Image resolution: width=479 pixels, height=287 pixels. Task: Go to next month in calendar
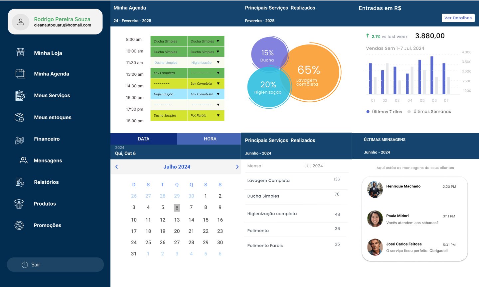pos(237,167)
